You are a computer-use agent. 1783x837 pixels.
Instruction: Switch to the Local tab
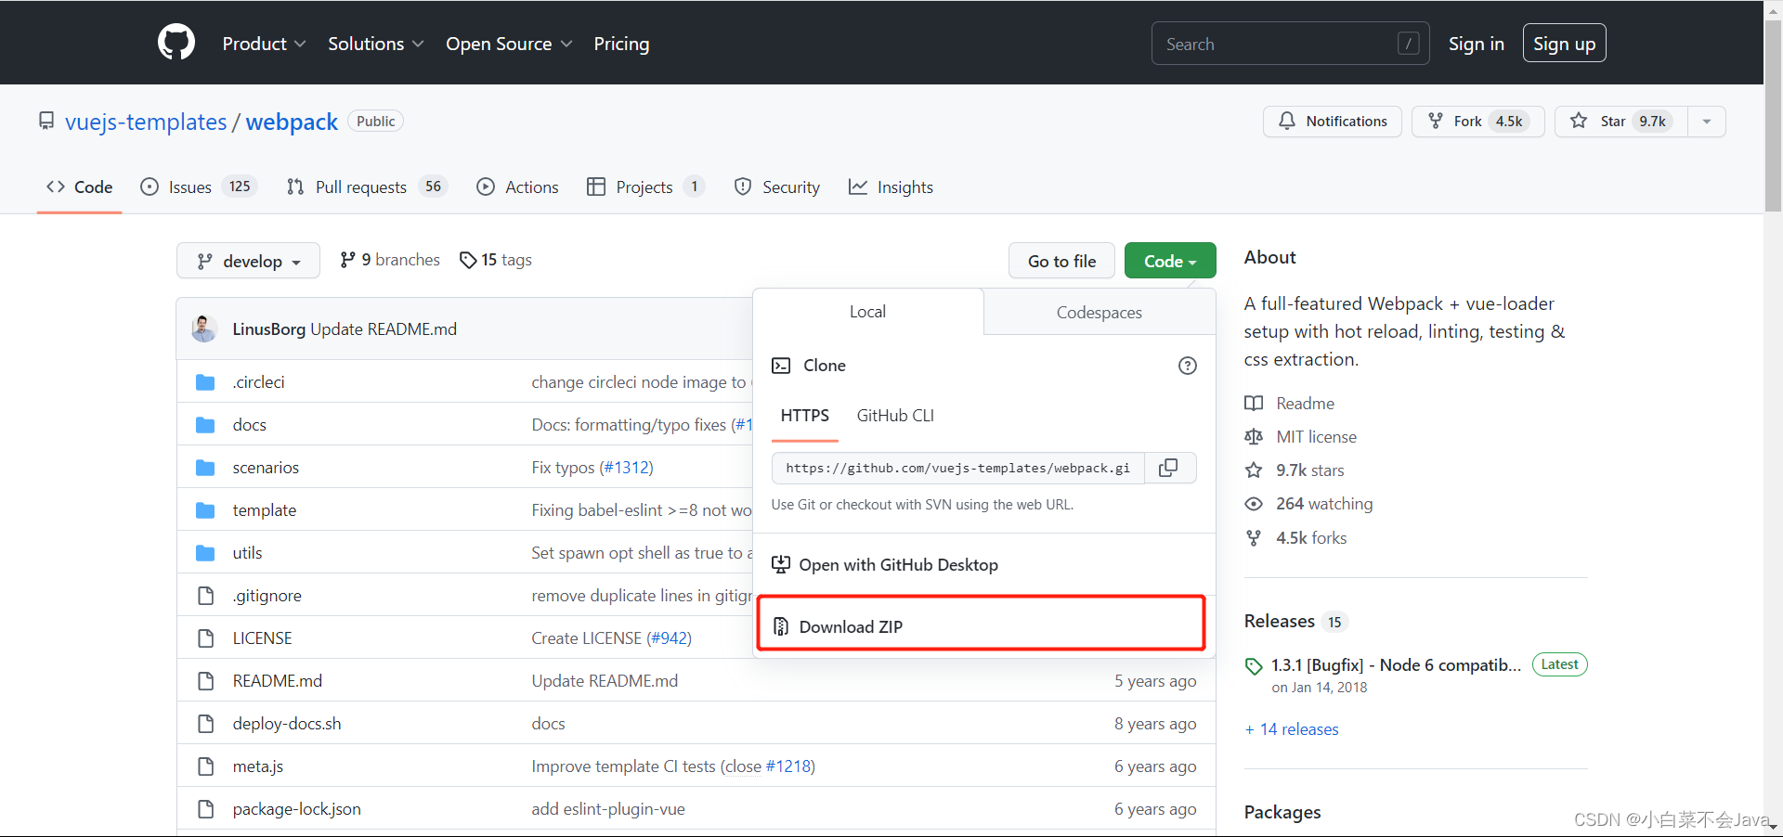(x=867, y=312)
